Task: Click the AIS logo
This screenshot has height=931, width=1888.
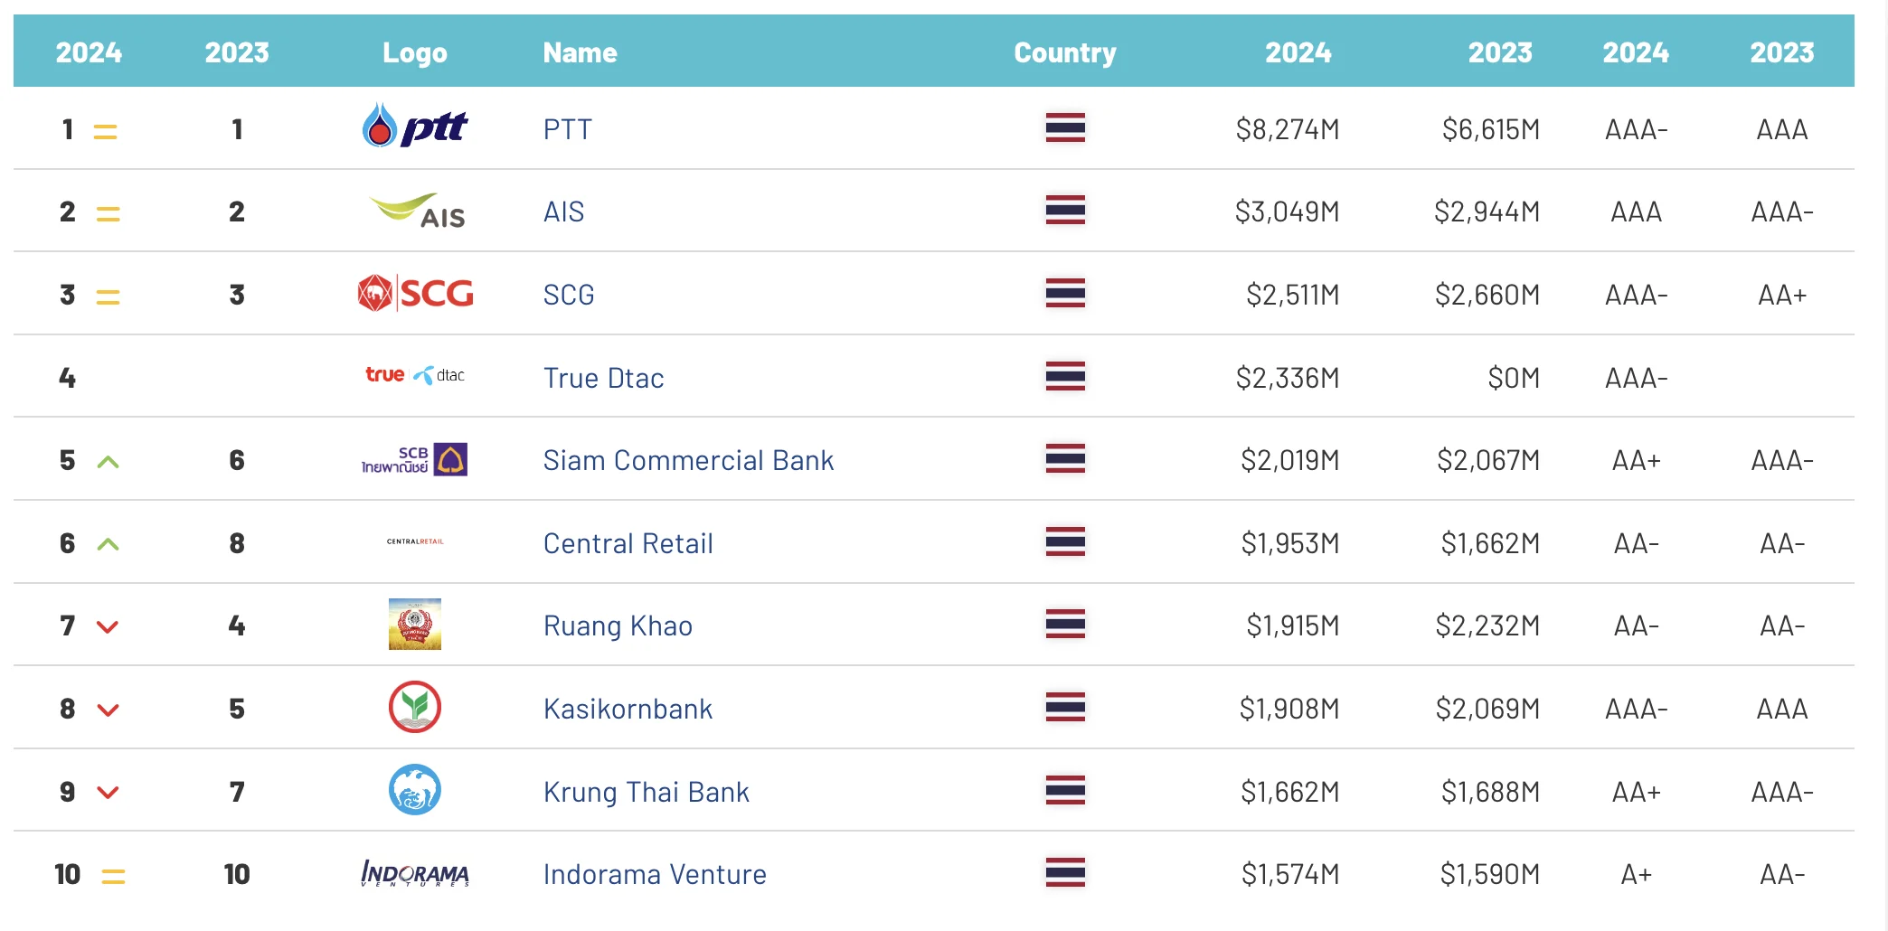Action: [418, 212]
